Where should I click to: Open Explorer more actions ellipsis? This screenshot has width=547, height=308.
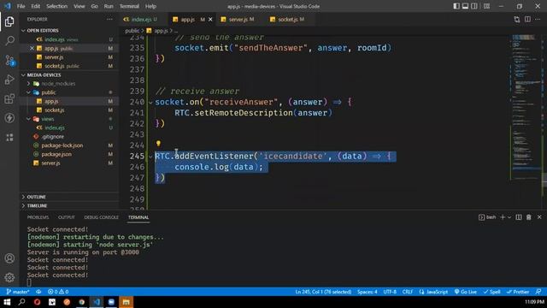click(109, 19)
